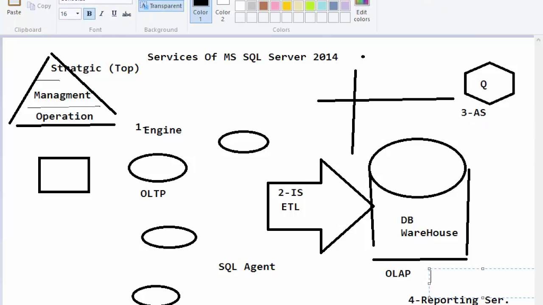Select Transparent background option
This screenshot has height=305, width=543.
161,6
